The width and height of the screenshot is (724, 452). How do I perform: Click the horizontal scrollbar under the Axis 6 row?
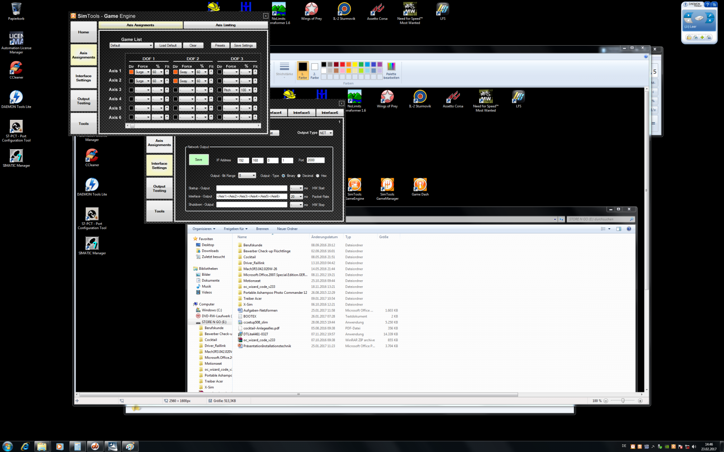click(193, 126)
